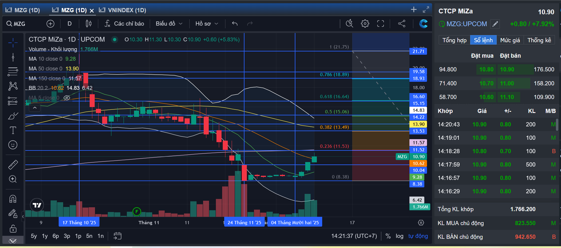Activate the zoom in tool
The image size is (561, 248).
tap(13, 179)
